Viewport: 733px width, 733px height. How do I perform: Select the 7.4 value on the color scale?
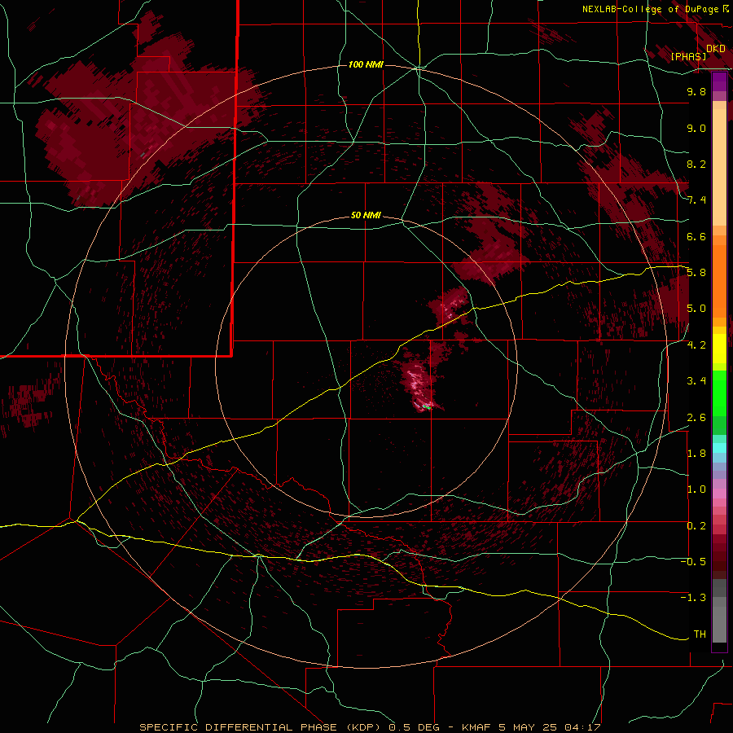(x=696, y=200)
